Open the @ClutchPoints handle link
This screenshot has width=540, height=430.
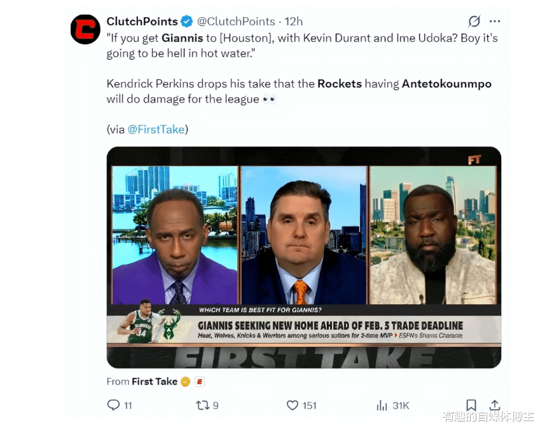click(236, 22)
